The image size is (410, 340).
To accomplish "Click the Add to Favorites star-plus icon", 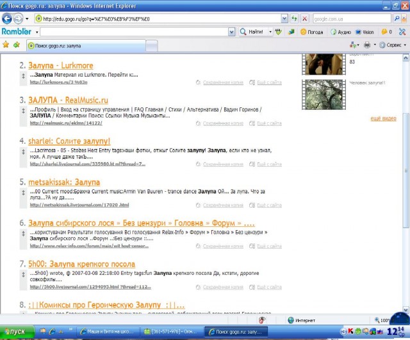I will click(17, 45).
